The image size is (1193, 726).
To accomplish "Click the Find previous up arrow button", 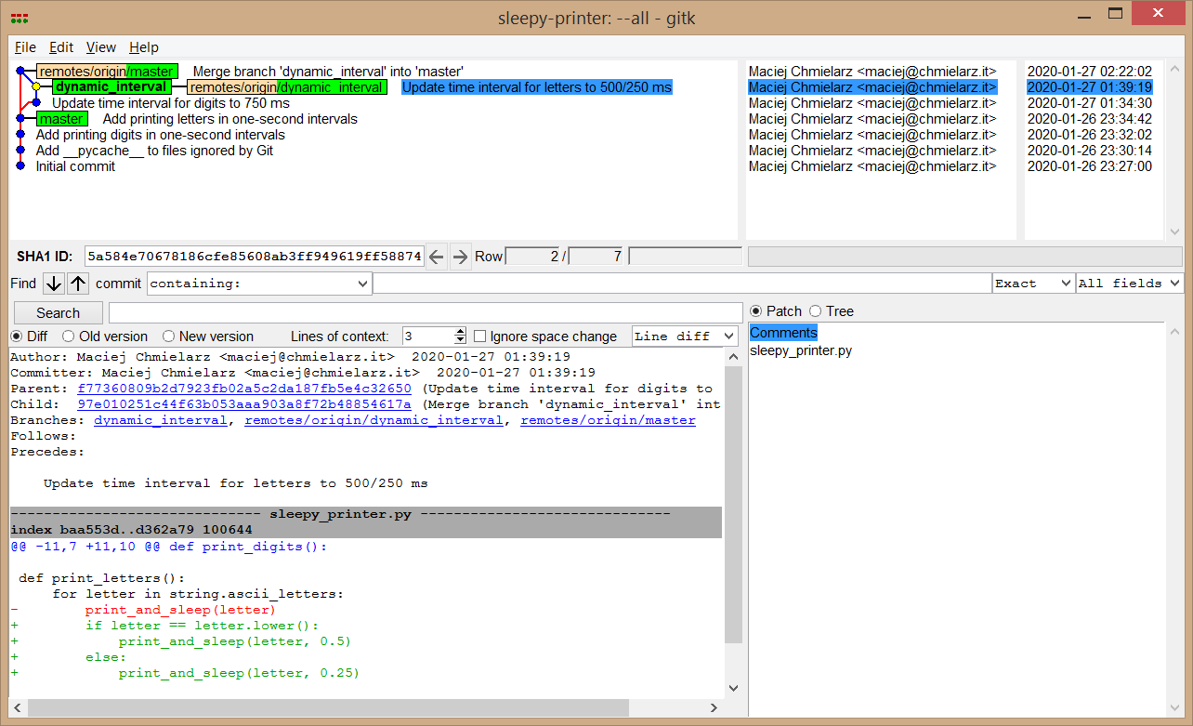I will [x=78, y=284].
